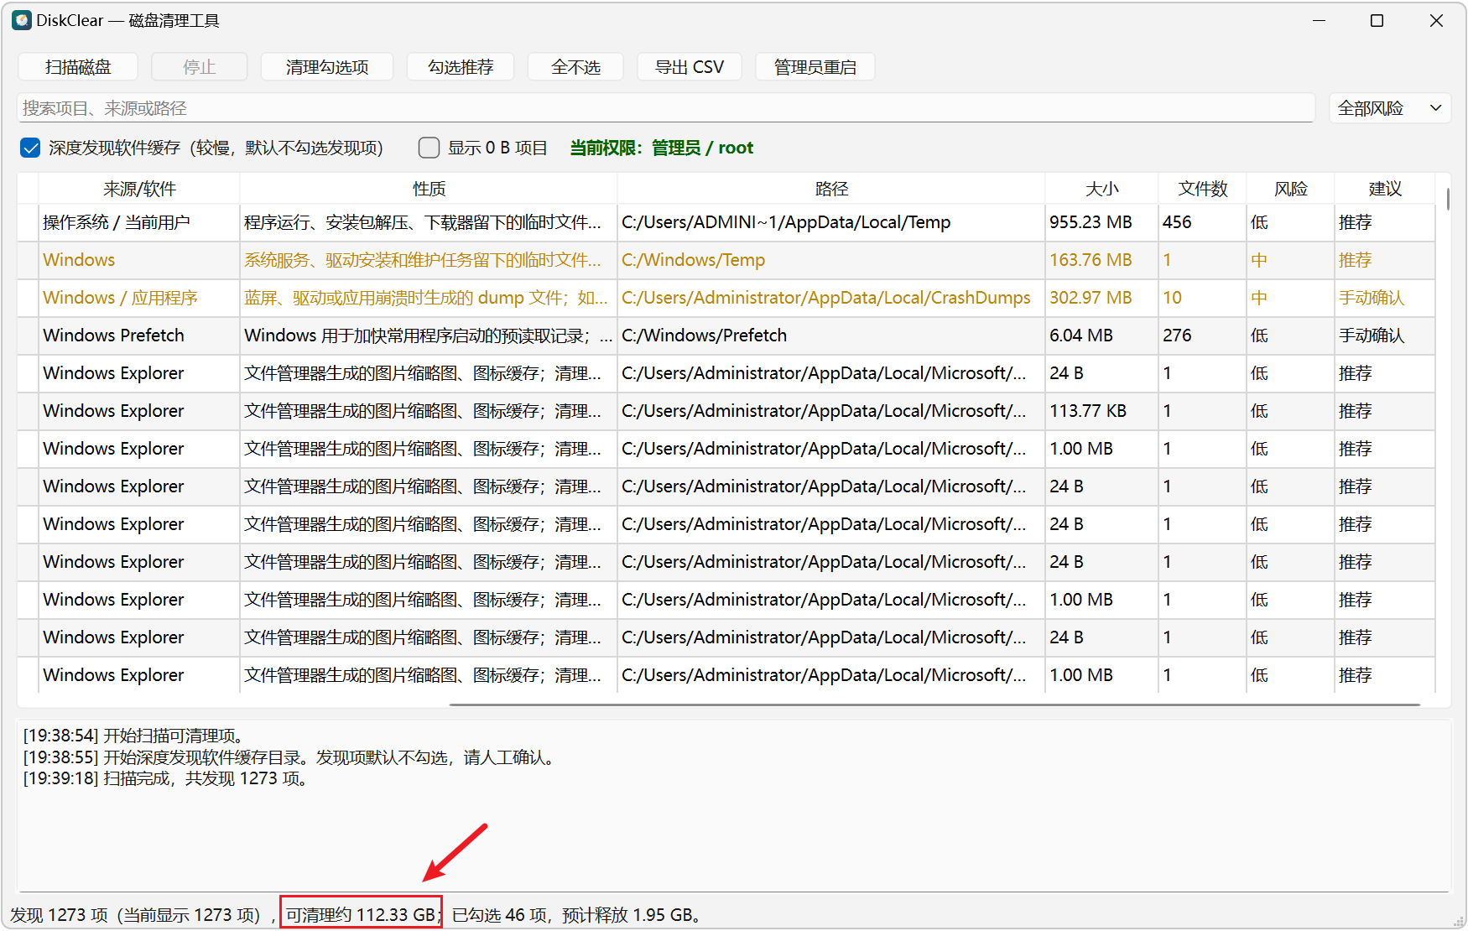Viewport: 1468px width, 931px height.
Task: Click the 勾选推荐 button
Action: click(461, 67)
